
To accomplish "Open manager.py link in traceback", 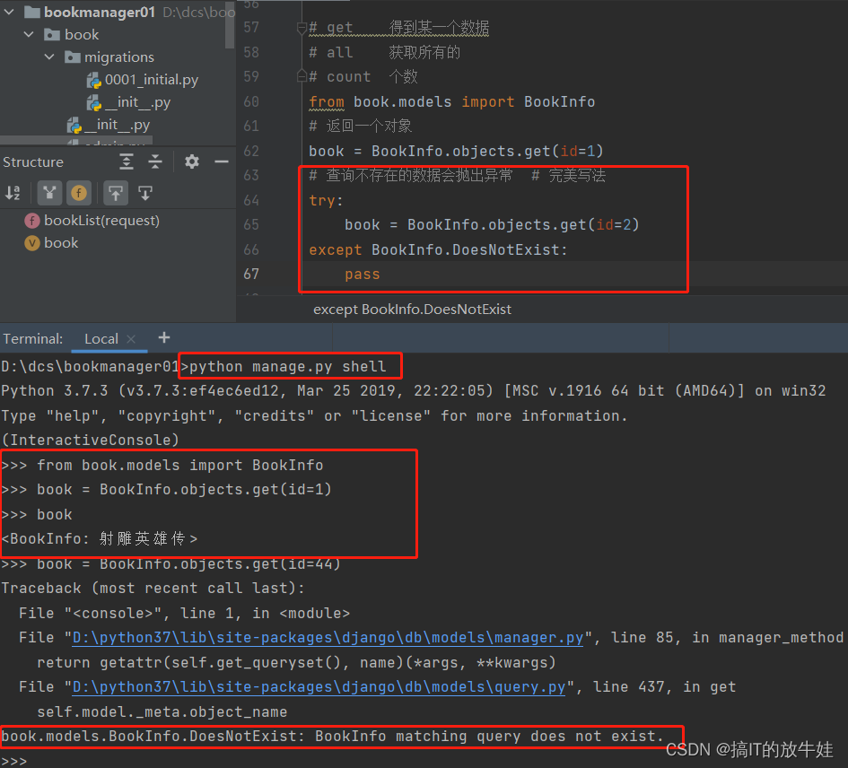I will pos(328,638).
